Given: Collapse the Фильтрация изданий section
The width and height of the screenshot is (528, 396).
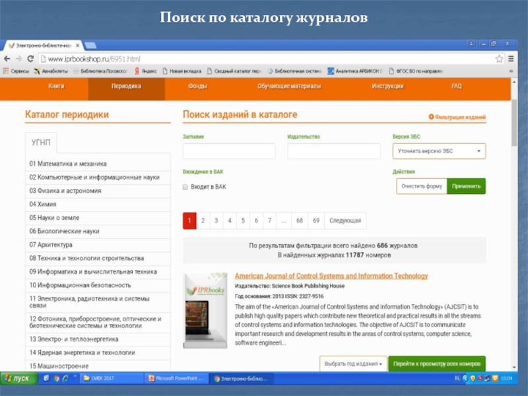Looking at the screenshot, I should coord(457,117).
